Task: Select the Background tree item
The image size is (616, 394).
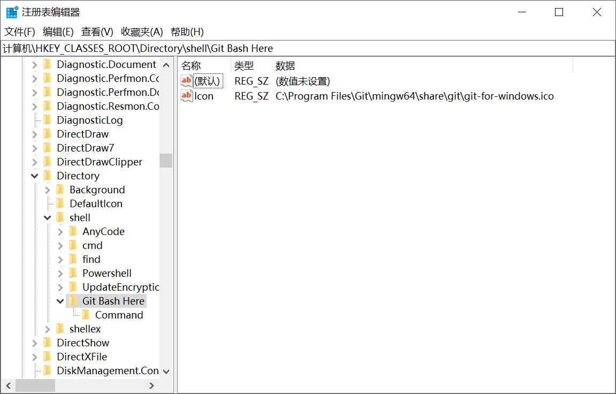Action: [97, 190]
